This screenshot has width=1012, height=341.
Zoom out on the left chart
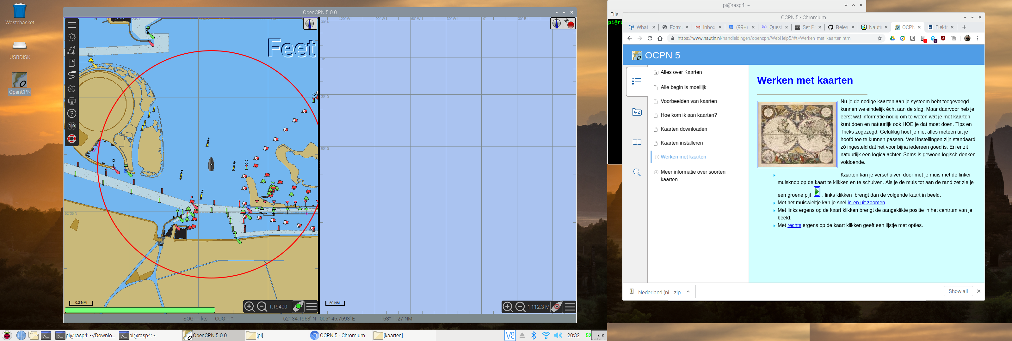tap(262, 307)
